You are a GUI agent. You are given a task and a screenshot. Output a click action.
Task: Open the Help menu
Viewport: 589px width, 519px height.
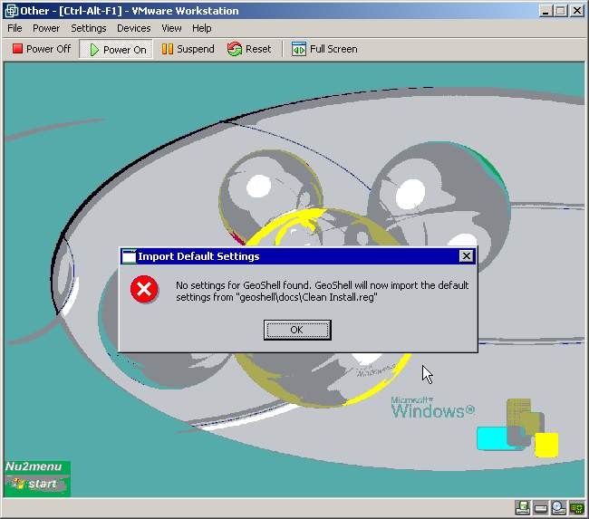(x=202, y=28)
